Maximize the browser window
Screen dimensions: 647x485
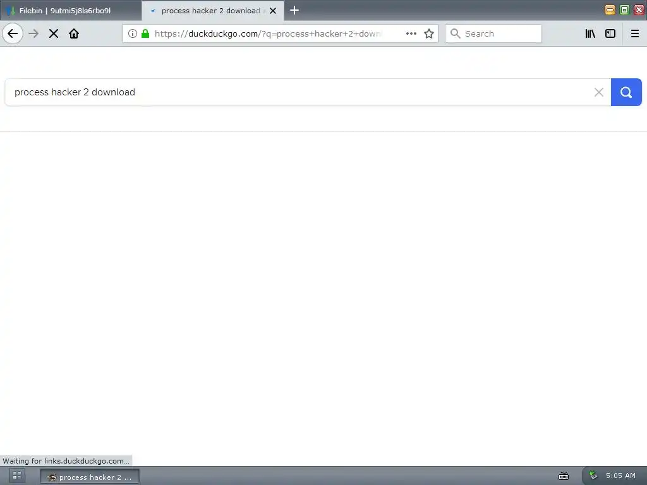click(x=624, y=10)
